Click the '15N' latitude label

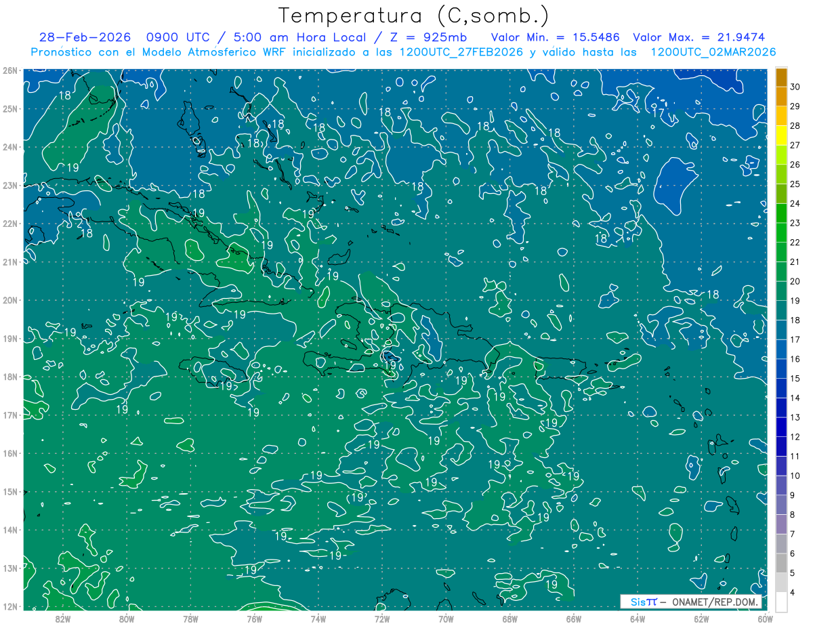(x=11, y=491)
